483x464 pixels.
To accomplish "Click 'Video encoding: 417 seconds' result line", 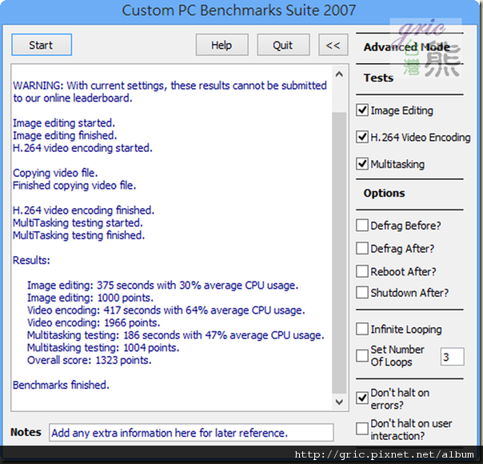I will (166, 310).
